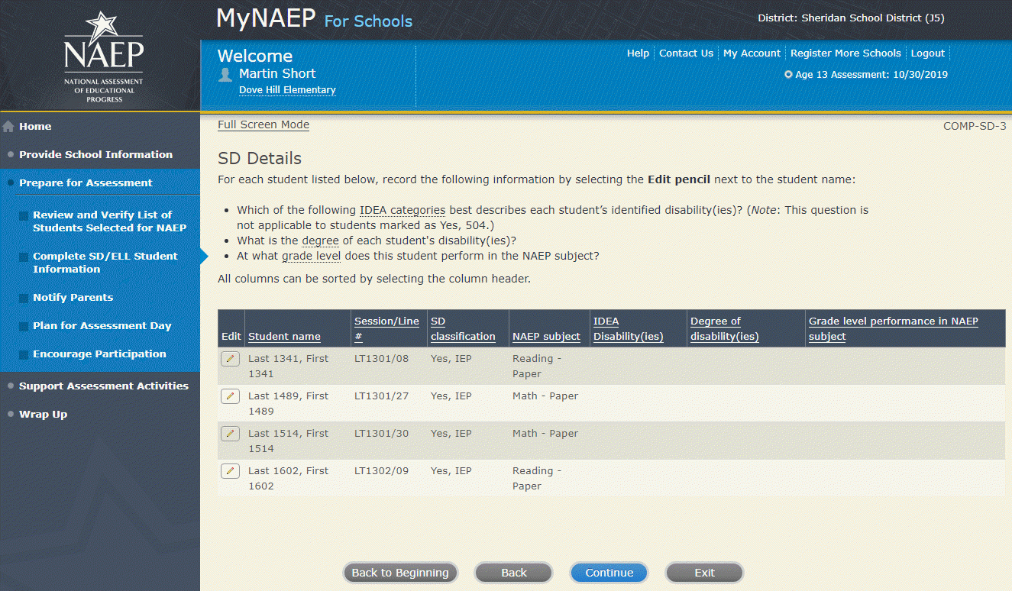Open the Notify Parents page
The width and height of the screenshot is (1012, 591).
73,298
